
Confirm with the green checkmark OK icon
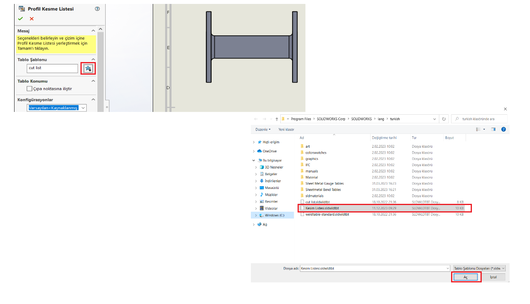pos(20,18)
